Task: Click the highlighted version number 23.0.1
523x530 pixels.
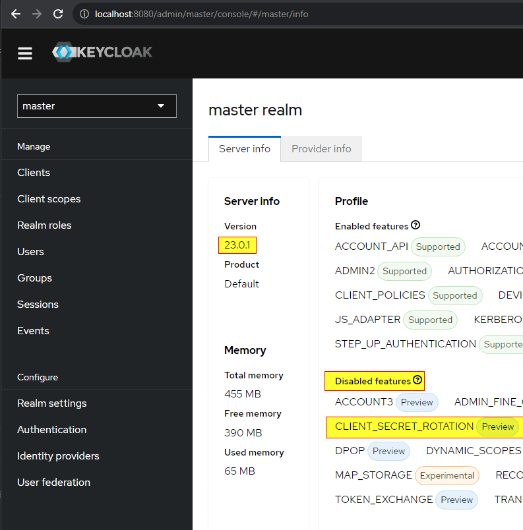Action: pos(237,244)
